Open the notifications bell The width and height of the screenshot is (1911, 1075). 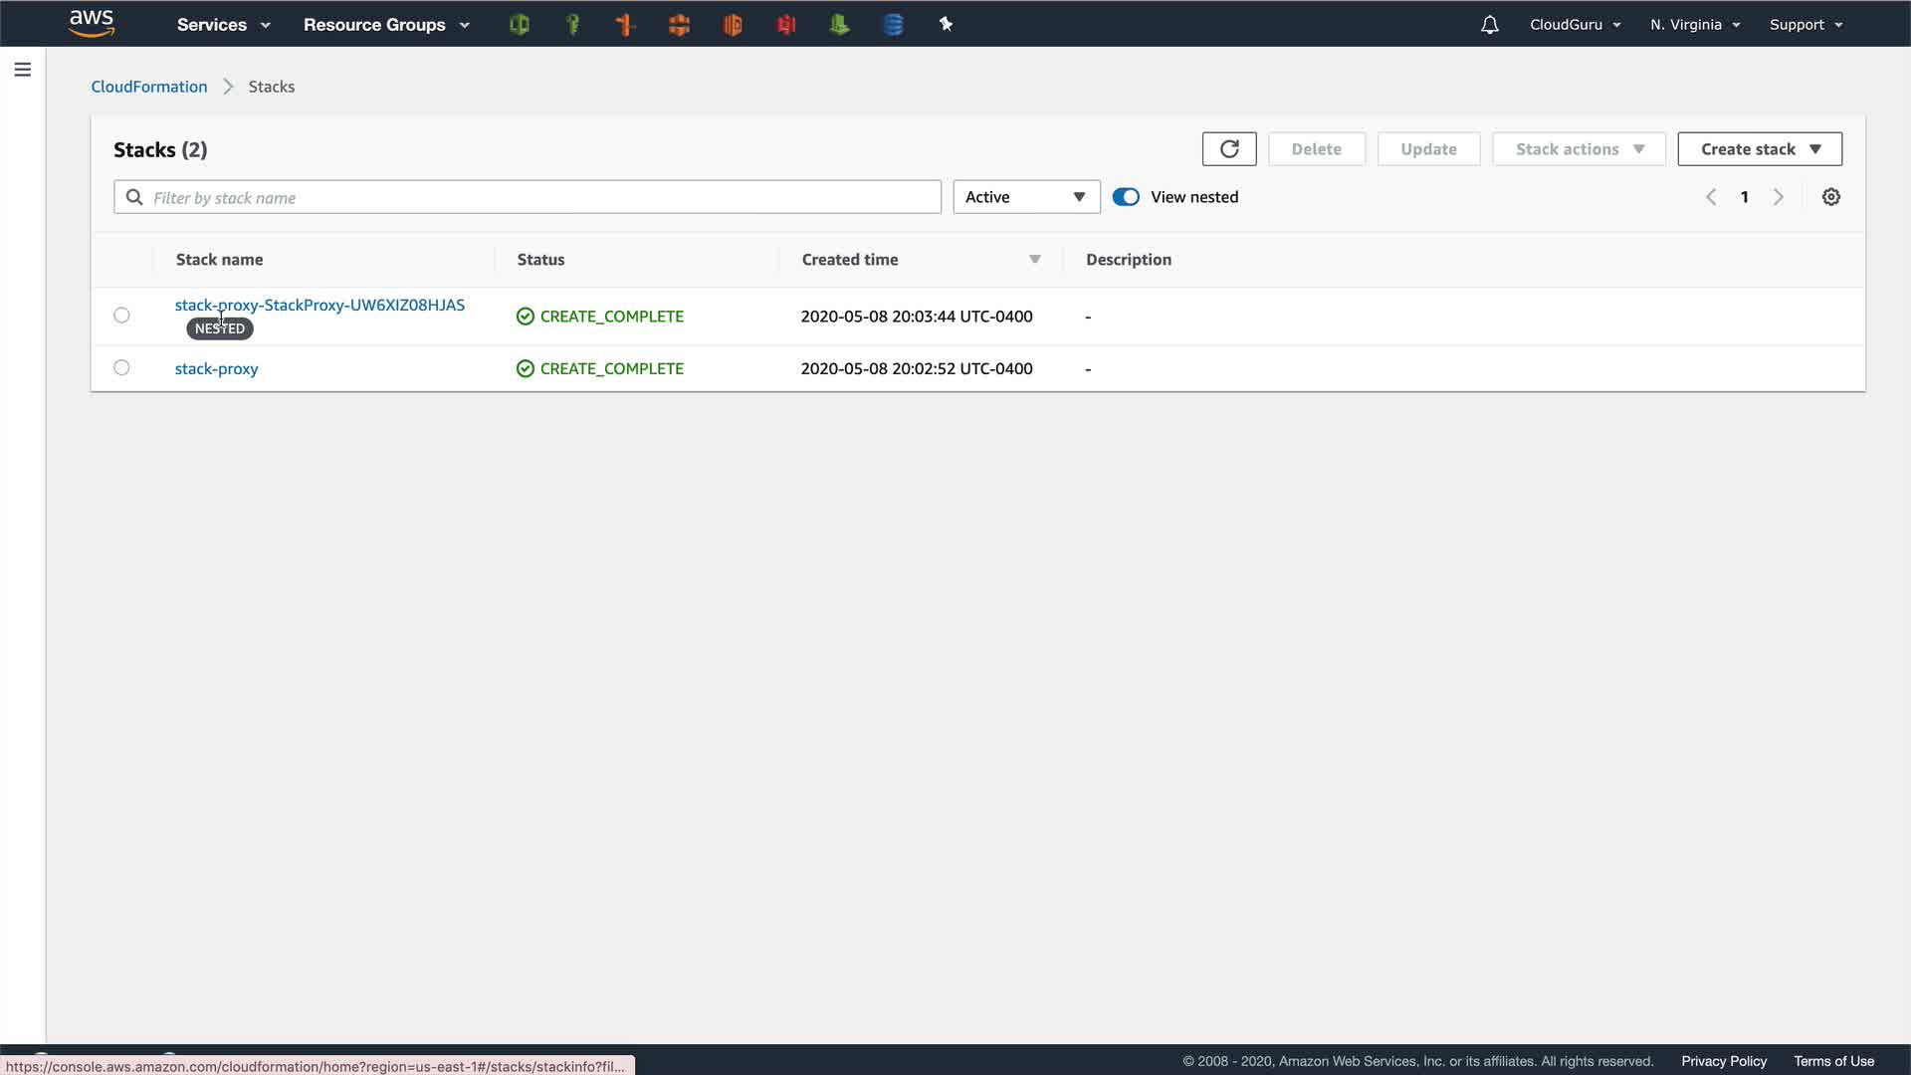point(1489,25)
